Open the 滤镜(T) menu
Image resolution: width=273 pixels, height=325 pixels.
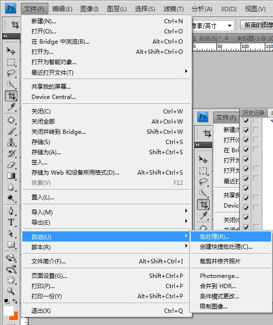tap(173, 9)
